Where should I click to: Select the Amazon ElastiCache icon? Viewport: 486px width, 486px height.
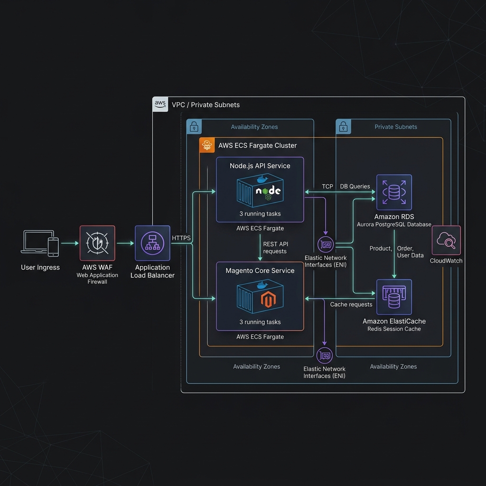click(394, 297)
